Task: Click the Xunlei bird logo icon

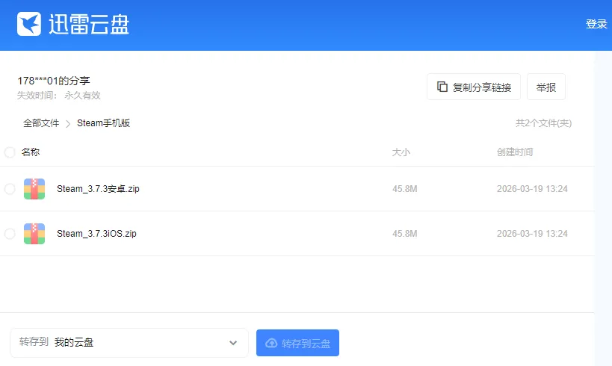Action: pyautogui.click(x=29, y=24)
